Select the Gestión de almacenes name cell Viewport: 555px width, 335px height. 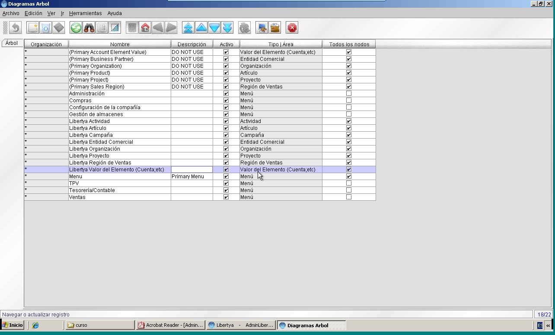[x=120, y=114]
